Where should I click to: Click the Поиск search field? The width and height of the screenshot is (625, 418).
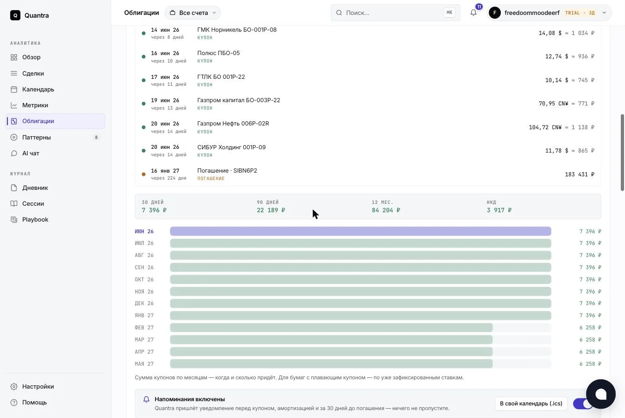[395, 13]
